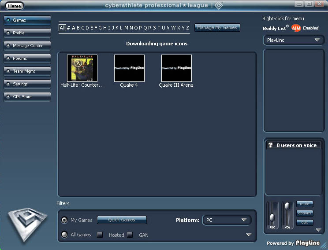Filter games by the # symbol
The image size is (328, 250).
coord(69,28)
